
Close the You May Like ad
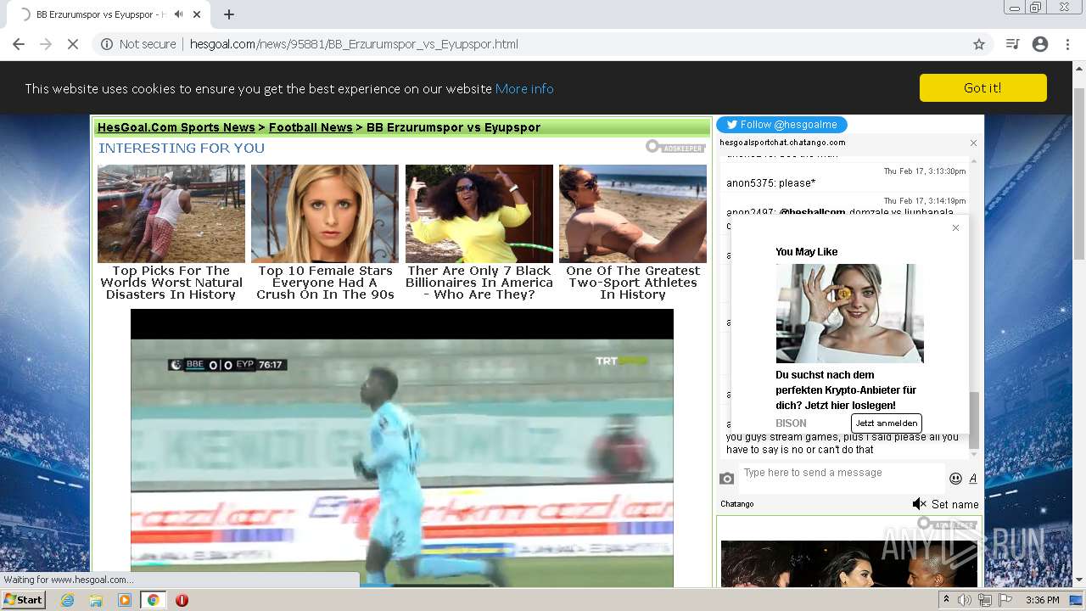click(955, 227)
